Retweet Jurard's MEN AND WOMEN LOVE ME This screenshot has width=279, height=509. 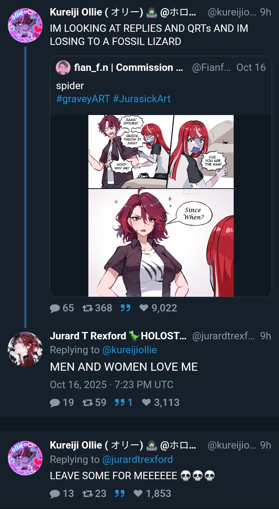click(94, 402)
